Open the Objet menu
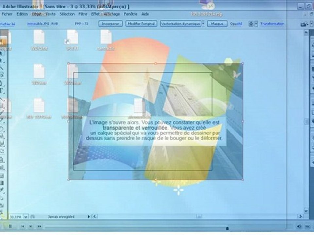The image size is (314, 235). coord(37,14)
